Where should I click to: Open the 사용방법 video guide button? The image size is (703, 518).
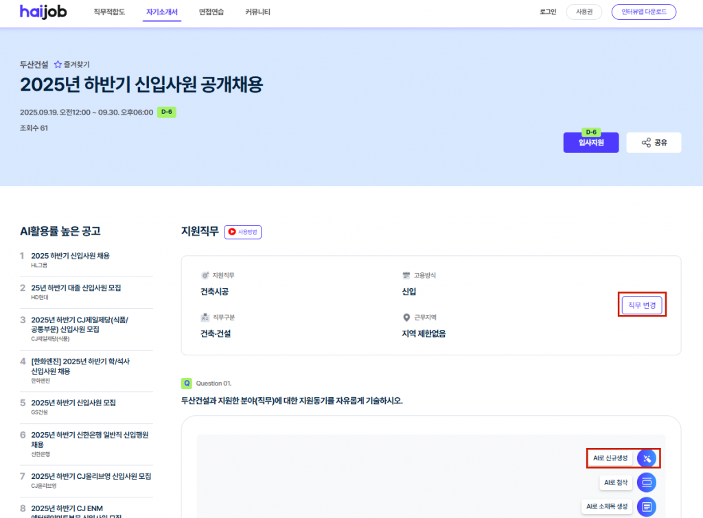[x=242, y=233]
